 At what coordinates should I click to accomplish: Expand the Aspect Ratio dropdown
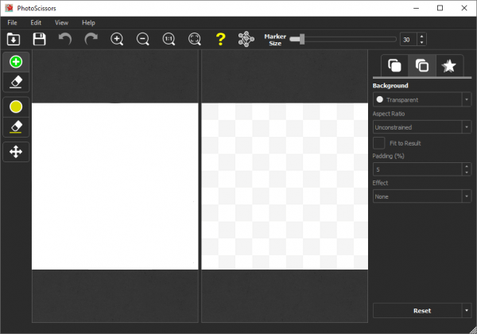(421, 126)
